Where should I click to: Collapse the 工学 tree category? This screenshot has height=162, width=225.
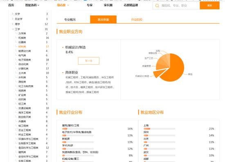pyautogui.click(x=13, y=29)
